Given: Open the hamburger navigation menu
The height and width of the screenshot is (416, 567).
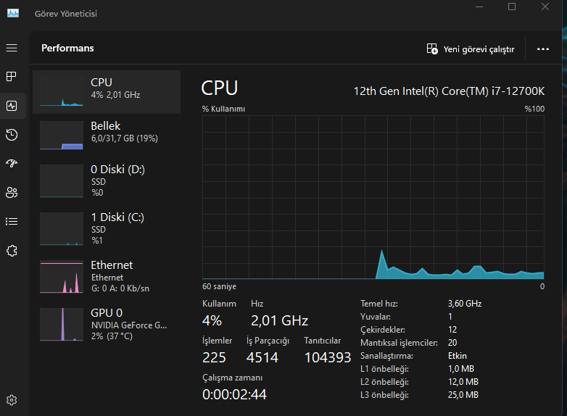Looking at the screenshot, I should pos(12,48).
